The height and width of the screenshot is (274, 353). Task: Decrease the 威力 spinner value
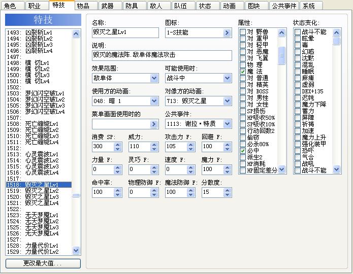tap(154, 149)
